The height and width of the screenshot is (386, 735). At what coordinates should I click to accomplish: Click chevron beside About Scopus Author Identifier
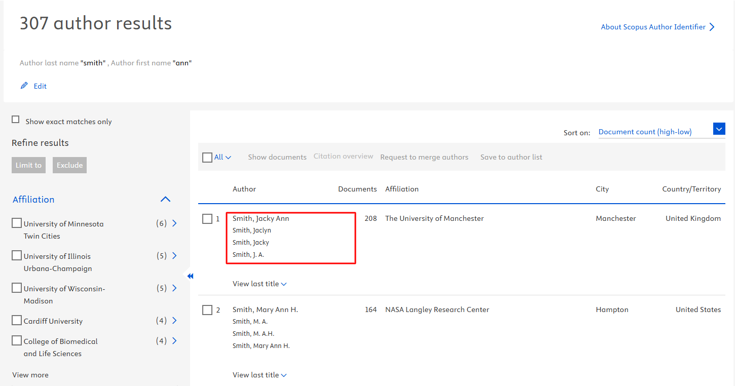(x=712, y=27)
